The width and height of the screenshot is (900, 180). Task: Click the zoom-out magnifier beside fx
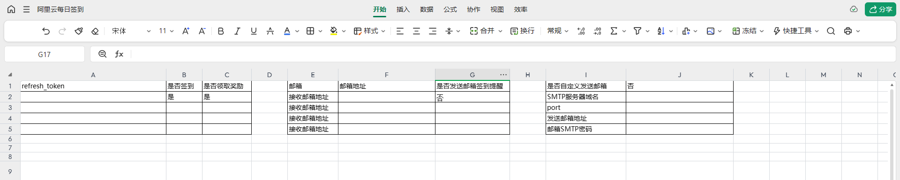pos(103,54)
